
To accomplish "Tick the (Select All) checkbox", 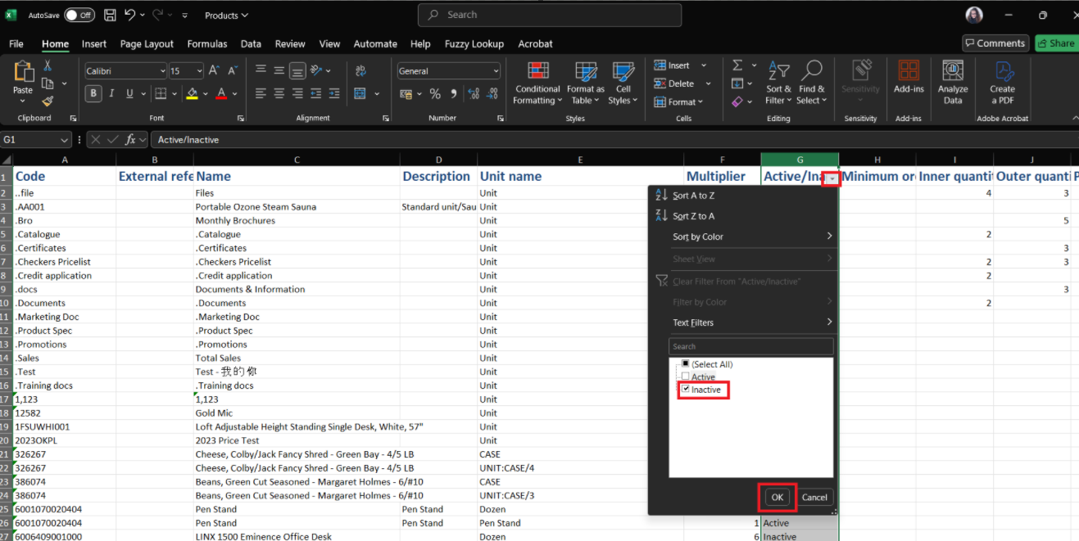I will pyautogui.click(x=686, y=364).
